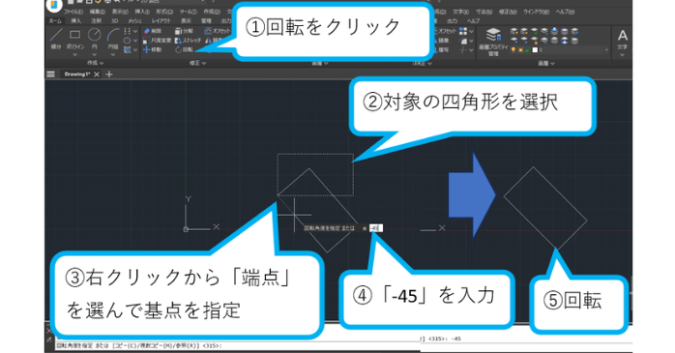Click the dotted points icon in 作成 panel
Viewport: 675px width, 353px height.
pyautogui.click(x=127, y=31)
